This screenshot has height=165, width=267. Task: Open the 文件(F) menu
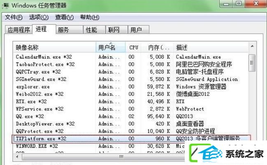point(14,17)
